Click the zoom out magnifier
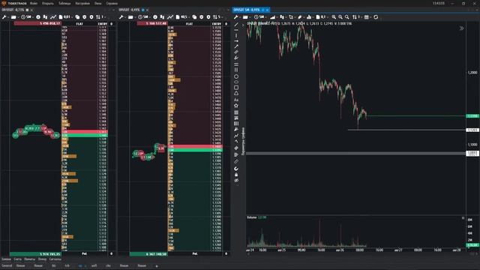 pos(340,17)
